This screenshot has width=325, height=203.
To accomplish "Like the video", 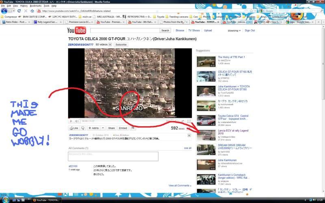I will coord(74,128).
